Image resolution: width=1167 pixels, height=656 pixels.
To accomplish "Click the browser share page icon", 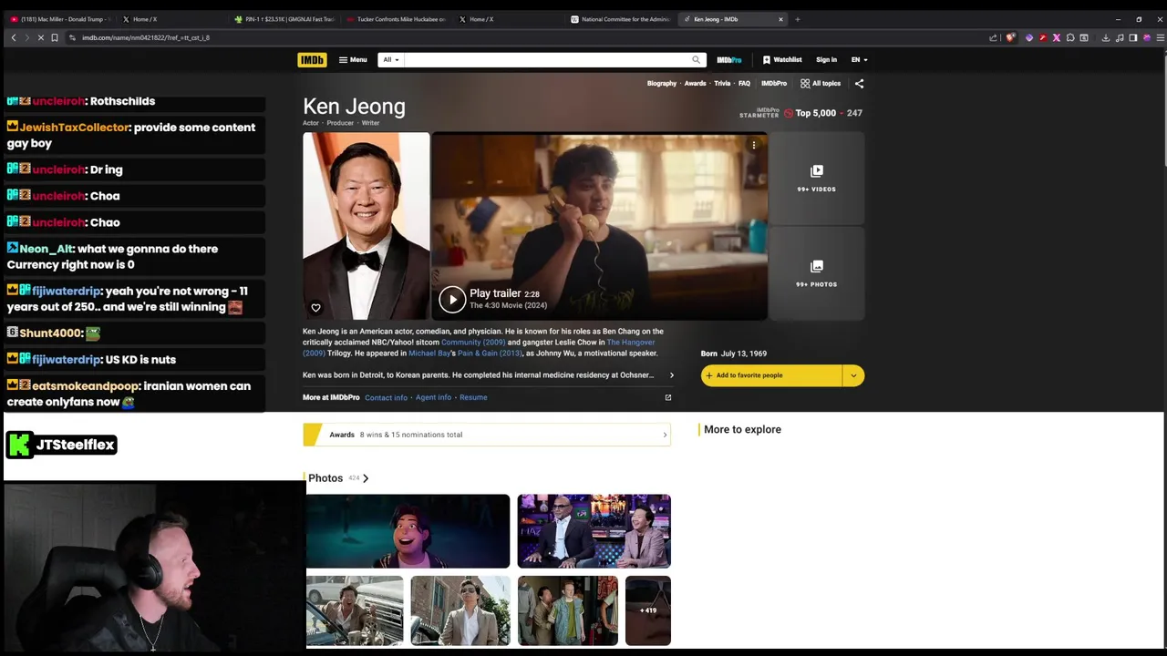I will tap(993, 37).
